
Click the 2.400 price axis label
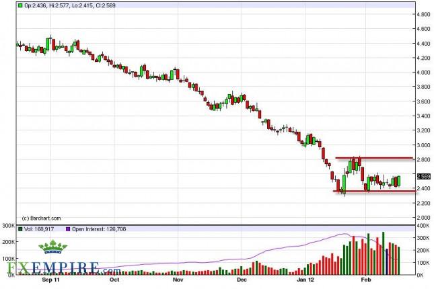(423, 188)
